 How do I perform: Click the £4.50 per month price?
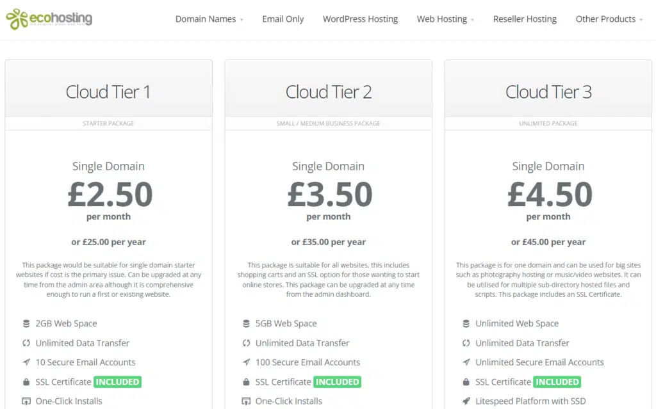(549, 200)
